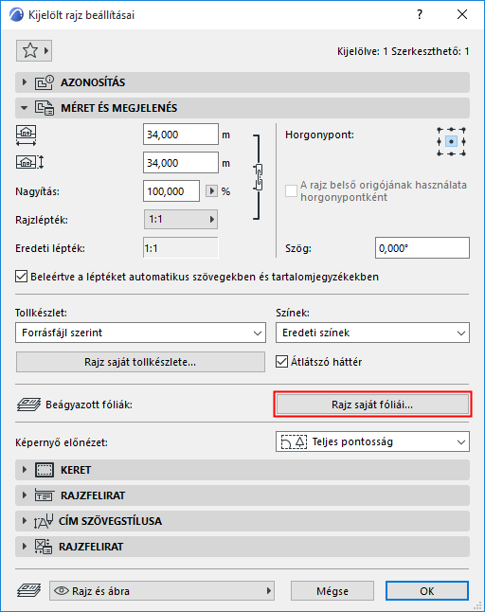
Task: Click the Rajz saját fóliái button
Action: (372, 405)
